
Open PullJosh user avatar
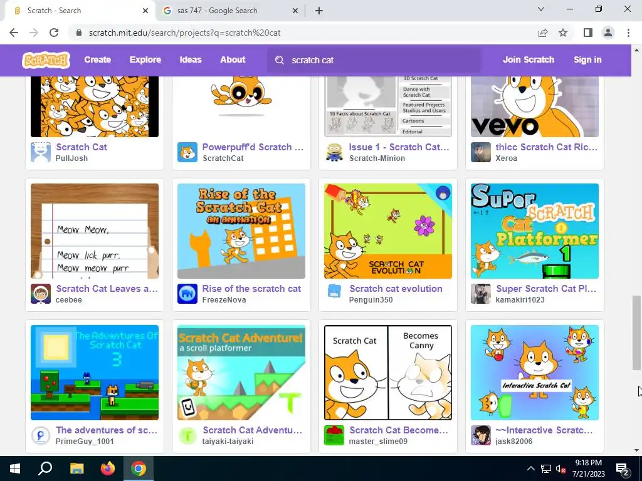point(41,152)
